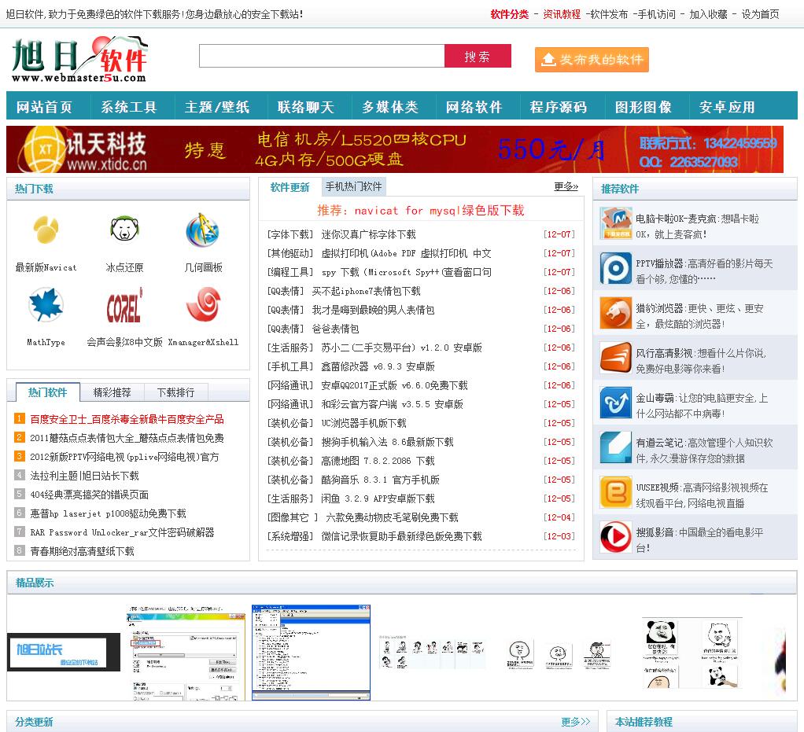Open the UC浏览器手机版下载 entry
This screenshot has height=732, width=804.
[x=363, y=423]
